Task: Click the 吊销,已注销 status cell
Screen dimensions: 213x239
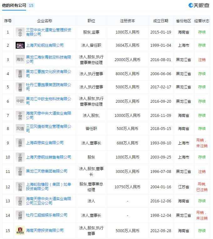Action: 202,187
